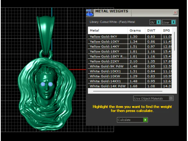This screenshot has height=141, width=188.
Task: Click the green arrow on Calculate
Action: [145, 120]
